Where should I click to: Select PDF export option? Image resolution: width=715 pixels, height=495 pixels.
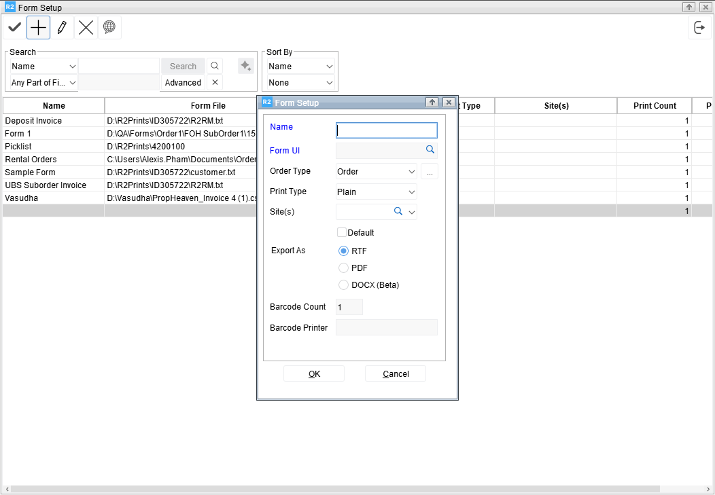tap(343, 268)
